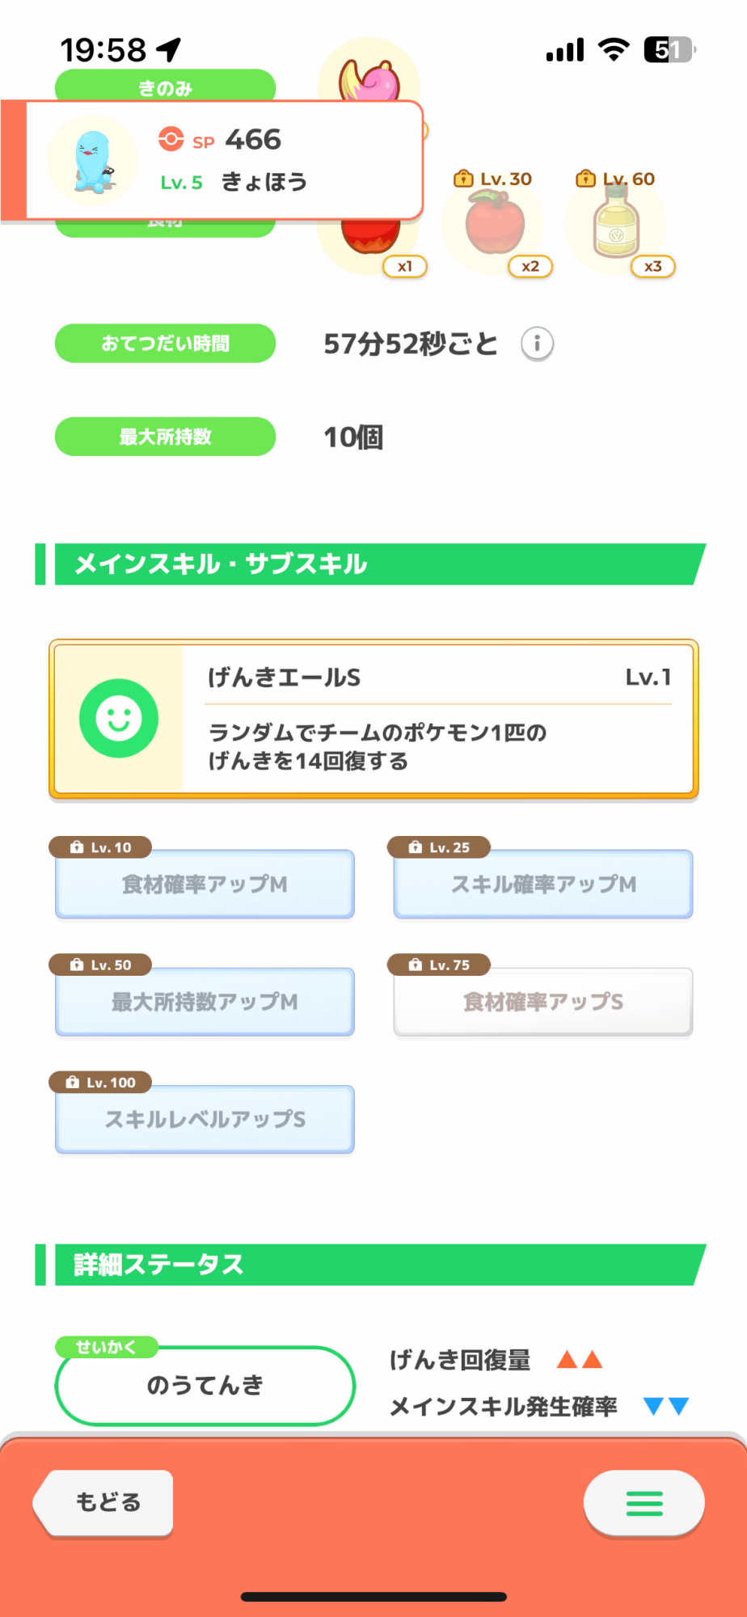Tap the green smiley main skill icon
This screenshot has width=747, height=1617.
tap(119, 718)
